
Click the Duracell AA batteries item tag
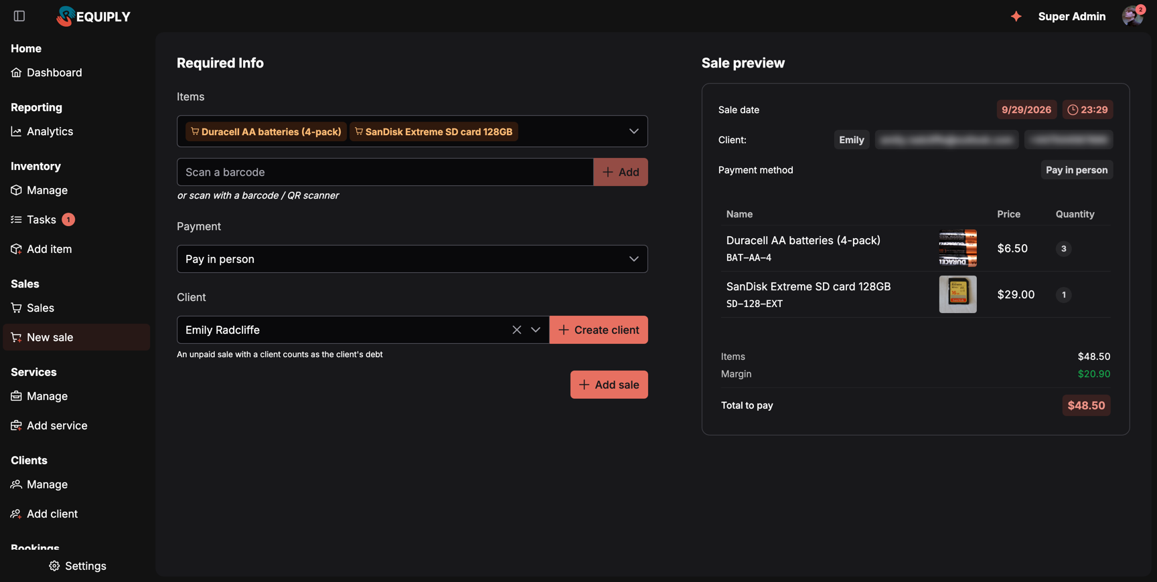[266, 132]
